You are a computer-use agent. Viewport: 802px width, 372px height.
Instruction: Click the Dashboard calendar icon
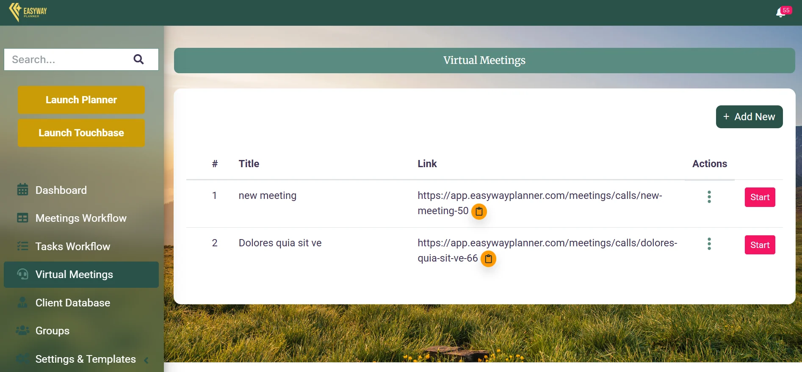click(x=22, y=190)
